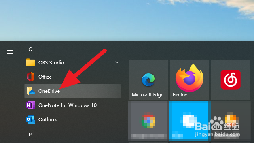This screenshot has width=254, height=143.
Task: Open the blurred blue tile
Action: tap(189, 120)
